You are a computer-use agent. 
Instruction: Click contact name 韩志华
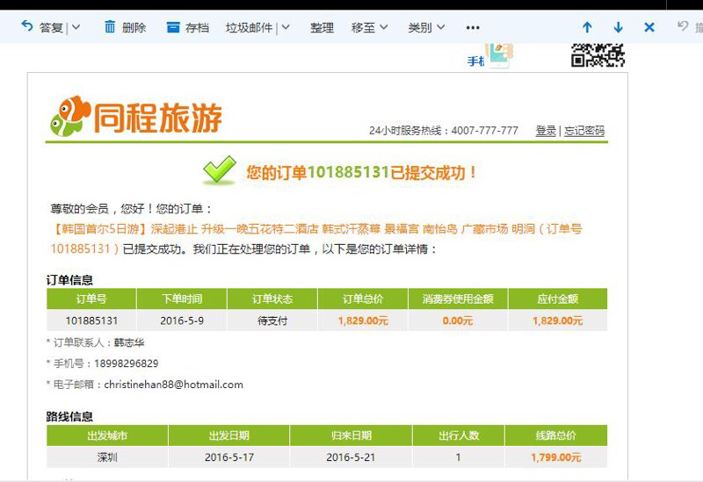tap(129, 342)
